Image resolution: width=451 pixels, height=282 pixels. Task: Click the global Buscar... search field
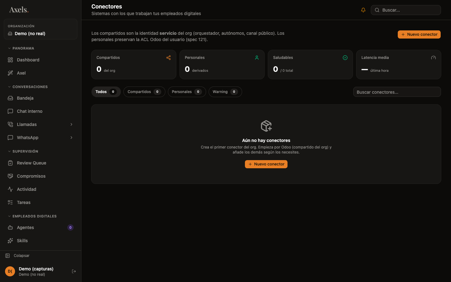[x=406, y=10]
